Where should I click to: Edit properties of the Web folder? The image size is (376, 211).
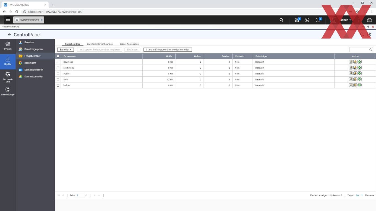tap(351, 79)
